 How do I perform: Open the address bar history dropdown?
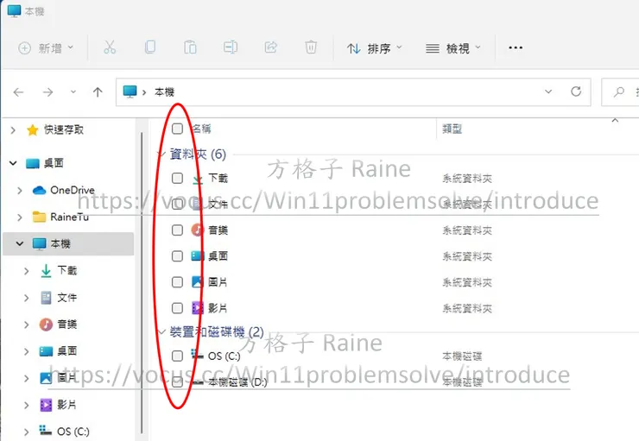(x=548, y=91)
